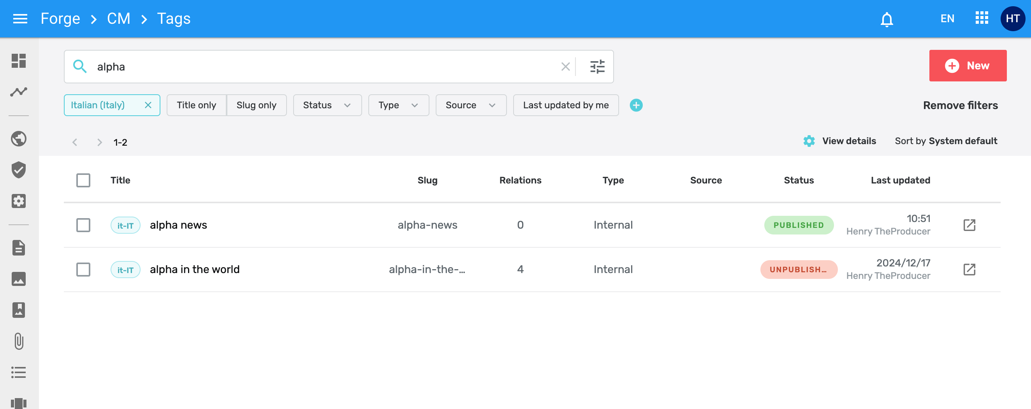Toggle the Title only filter
Viewport: 1031px width, 409px height.
(196, 105)
